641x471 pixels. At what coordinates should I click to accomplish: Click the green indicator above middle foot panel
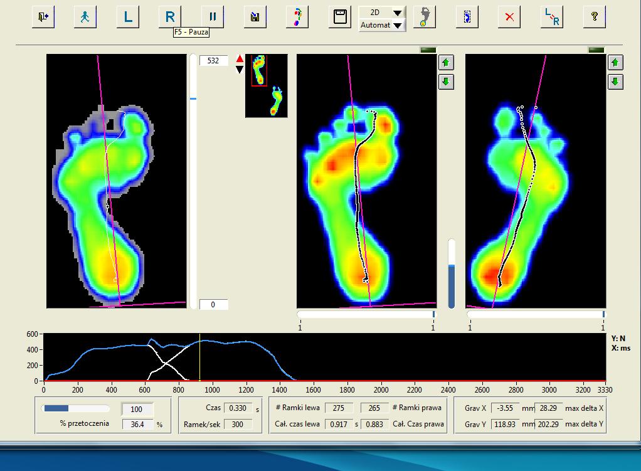coord(428,50)
